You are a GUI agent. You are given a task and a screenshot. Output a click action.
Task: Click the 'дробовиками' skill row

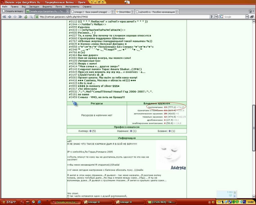[x=163, y=120]
